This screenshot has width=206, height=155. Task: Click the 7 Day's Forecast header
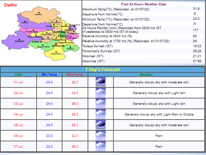102,69
